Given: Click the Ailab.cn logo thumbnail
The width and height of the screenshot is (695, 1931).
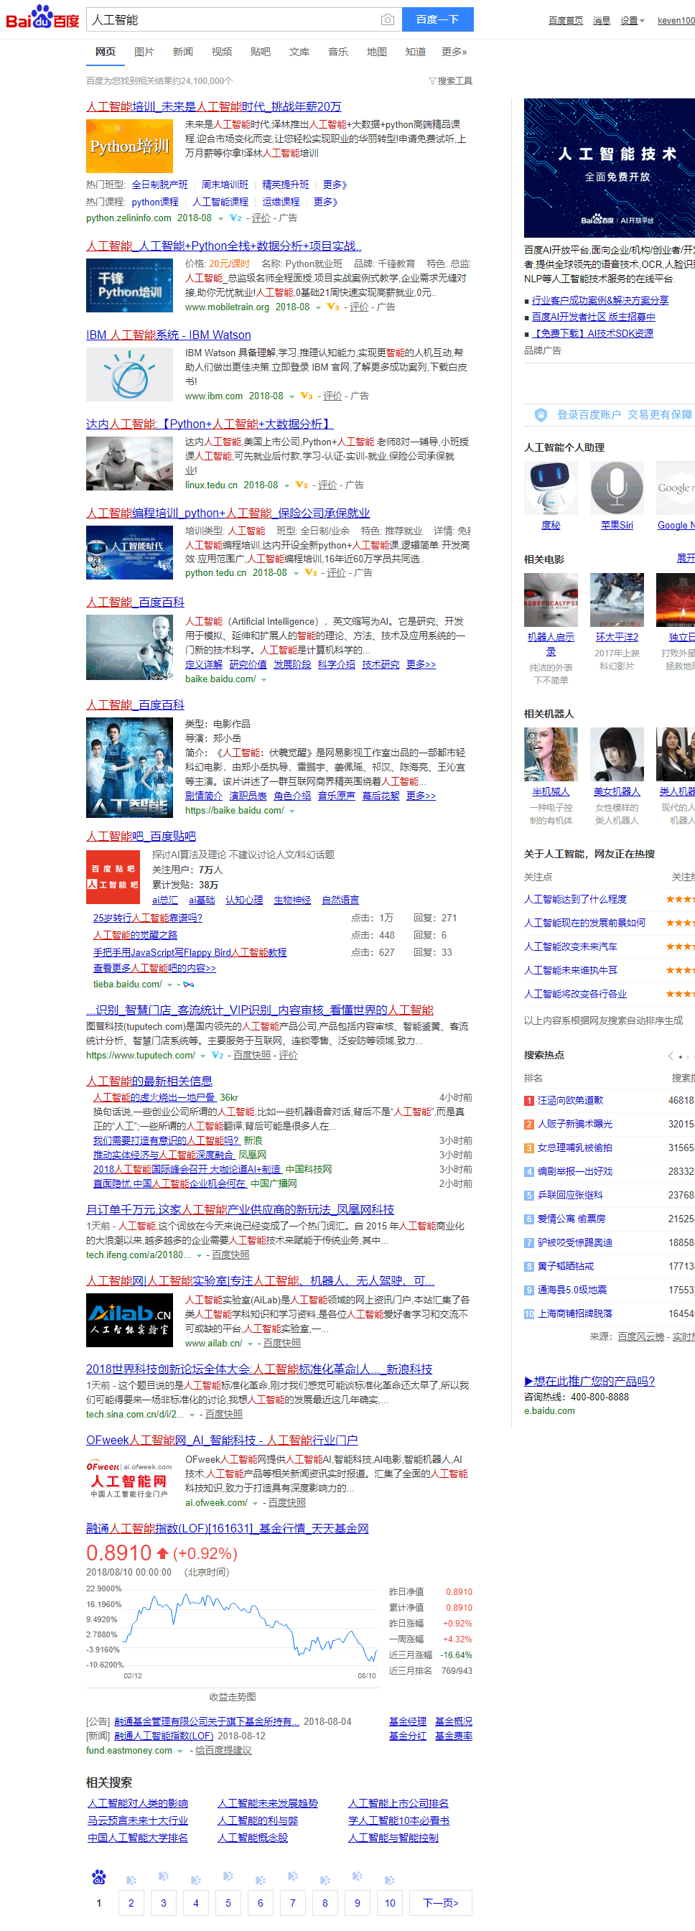Looking at the screenshot, I should tap(130, 1320).
